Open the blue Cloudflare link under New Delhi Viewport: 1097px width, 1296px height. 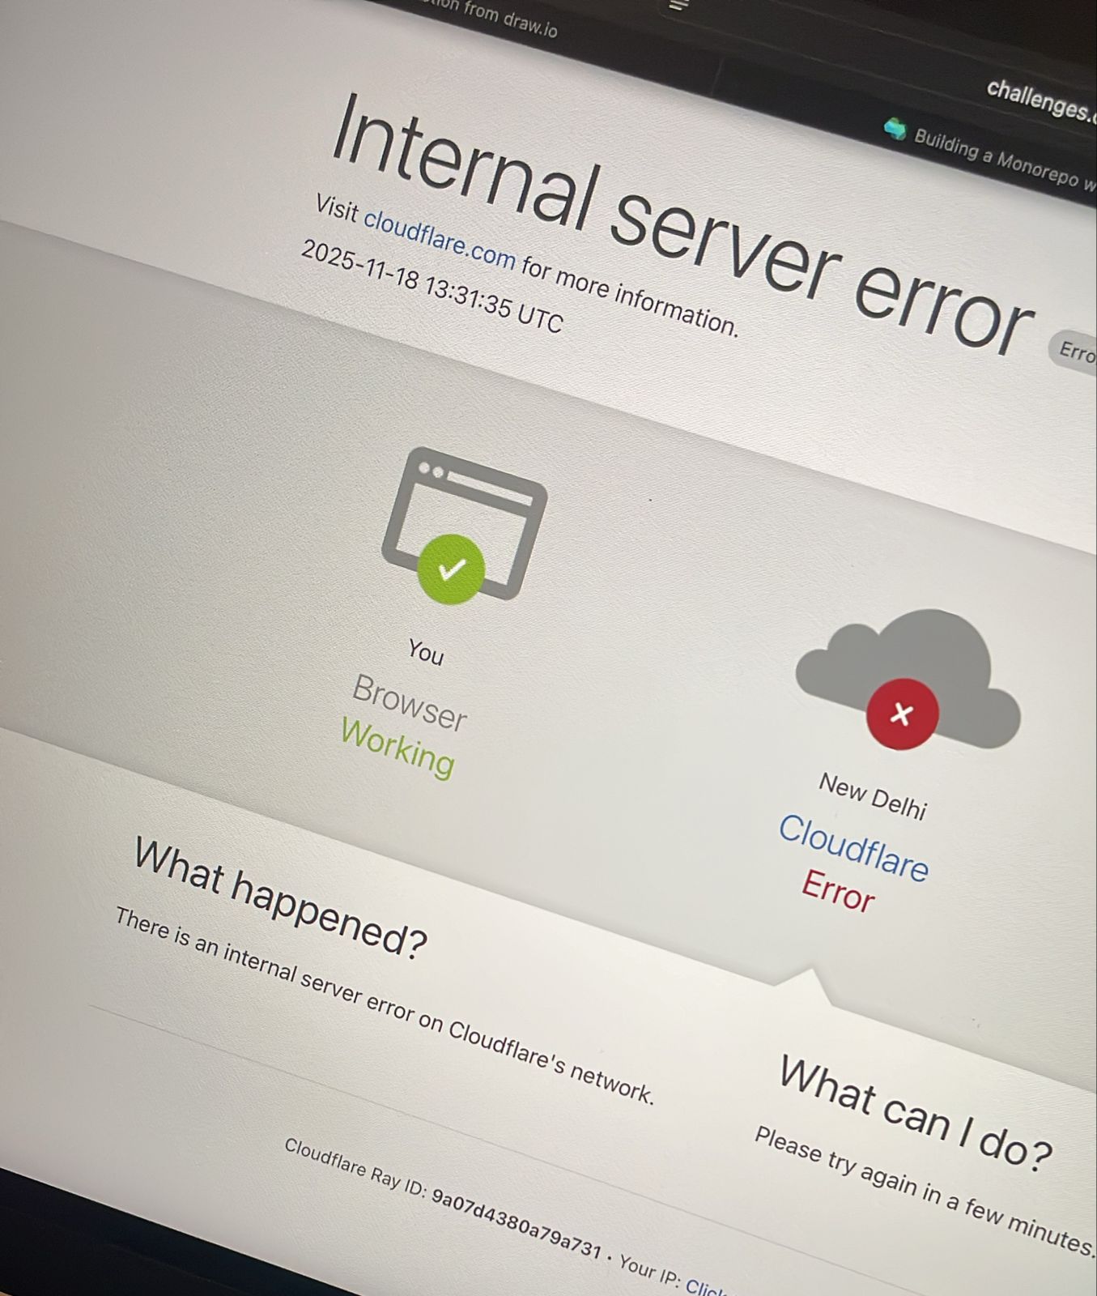point(853,848)
